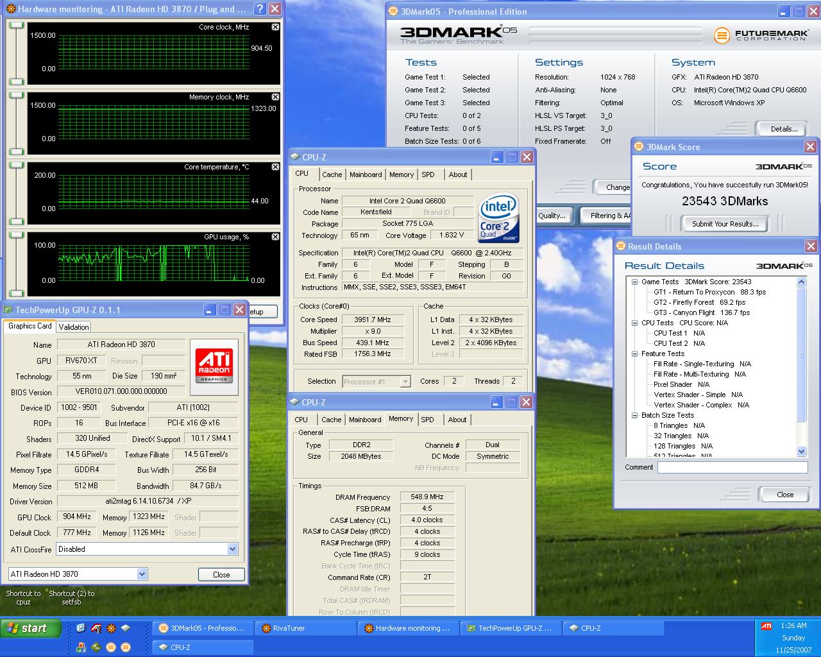Launch RivaTuner gear icon in Quick Launch

[111, 628]
